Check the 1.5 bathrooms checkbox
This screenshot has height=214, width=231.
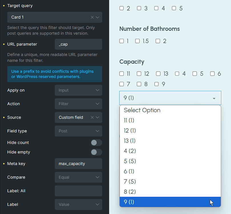coord(137,41)
